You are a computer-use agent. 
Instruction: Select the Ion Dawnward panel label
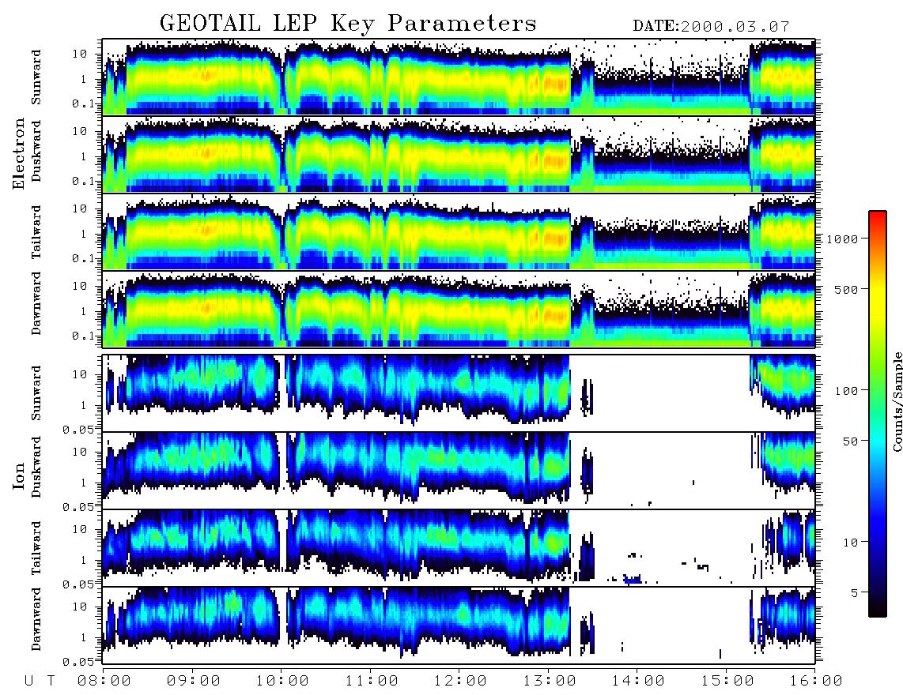pyautogui.click(x=36, y=619)
